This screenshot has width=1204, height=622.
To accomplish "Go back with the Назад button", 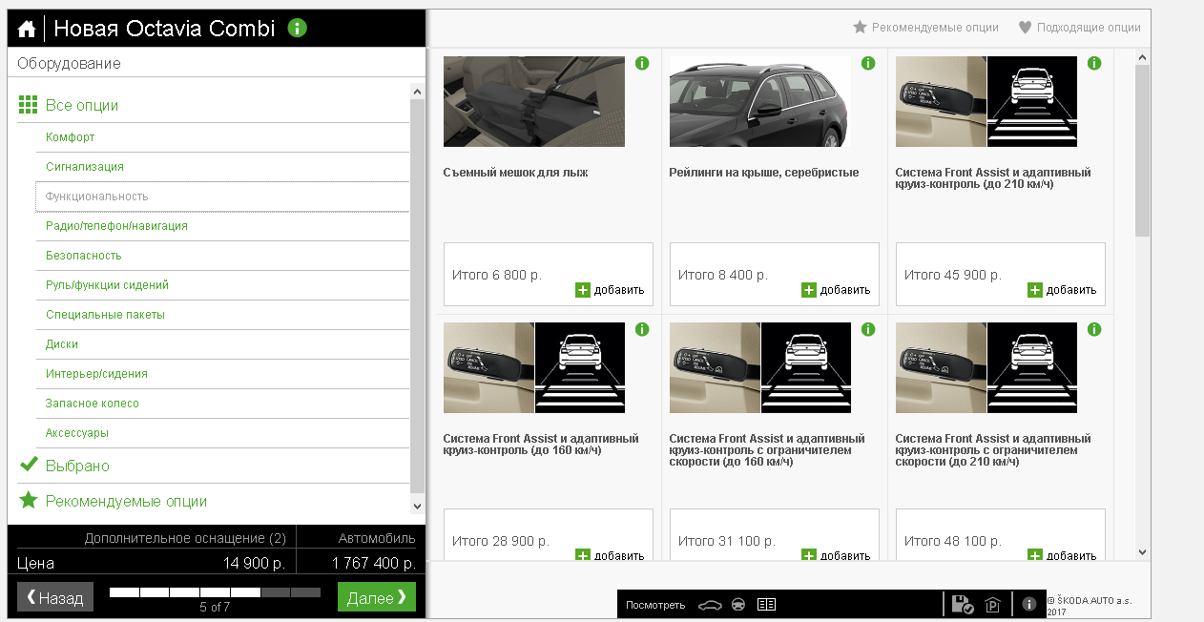I will (x=55, y=597).
